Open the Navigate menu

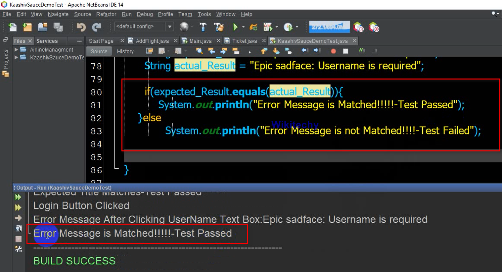(x=58, y=14)
